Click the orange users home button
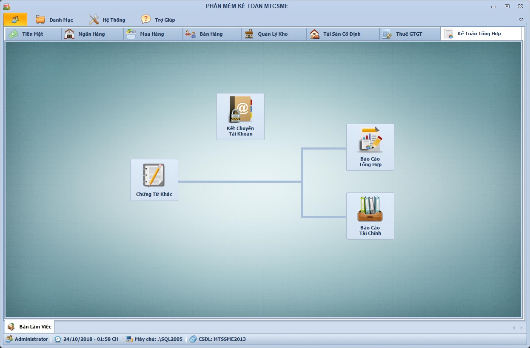This screenshot has width=530, height=348. tap(15, 20)
